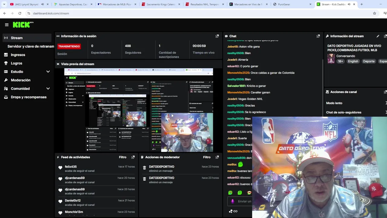Click the green emote in ma8ta's message
387x218 pixels.
[x=240, y=164]
